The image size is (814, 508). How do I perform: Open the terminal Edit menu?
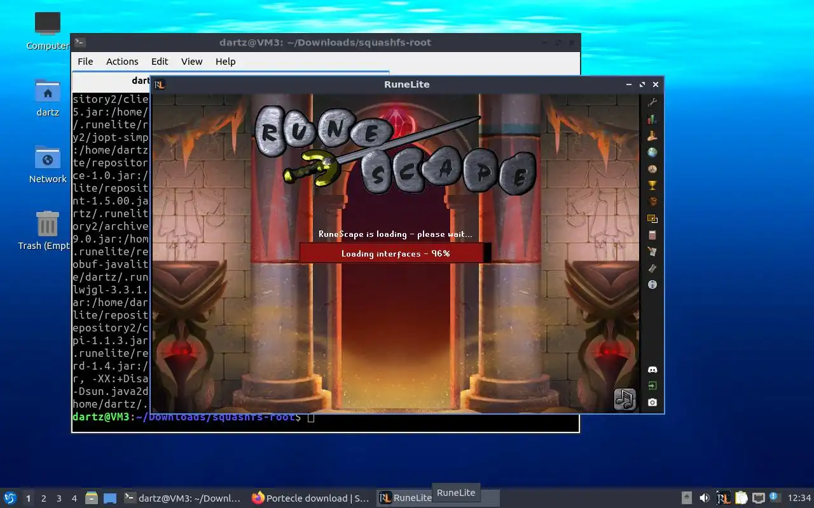point(160,62)
